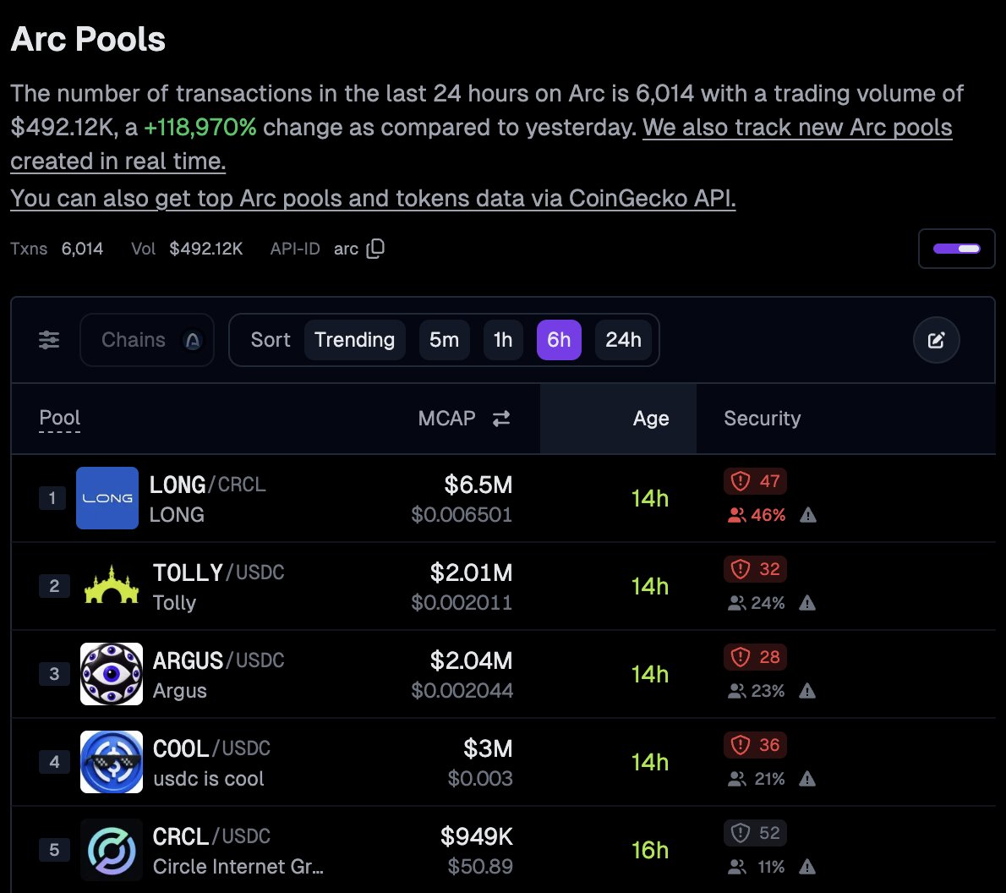Open the COOL/USDC pool
Viewport: 1006px width, 893px height.
pos(211,748)
